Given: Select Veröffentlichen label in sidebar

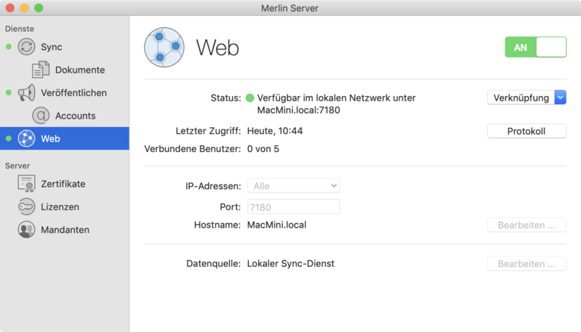Looking at the screenshot, I should pyautogui.click(x=73, y=92).
